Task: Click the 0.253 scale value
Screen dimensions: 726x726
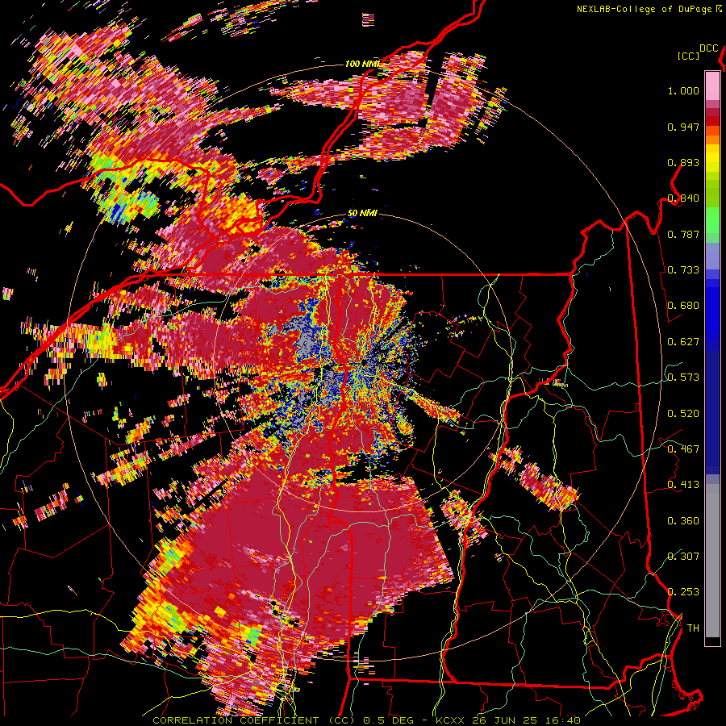Action: pos(683,592)
